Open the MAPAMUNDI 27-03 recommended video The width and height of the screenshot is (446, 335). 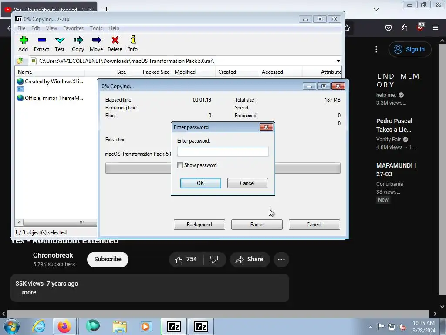[396, 170]
